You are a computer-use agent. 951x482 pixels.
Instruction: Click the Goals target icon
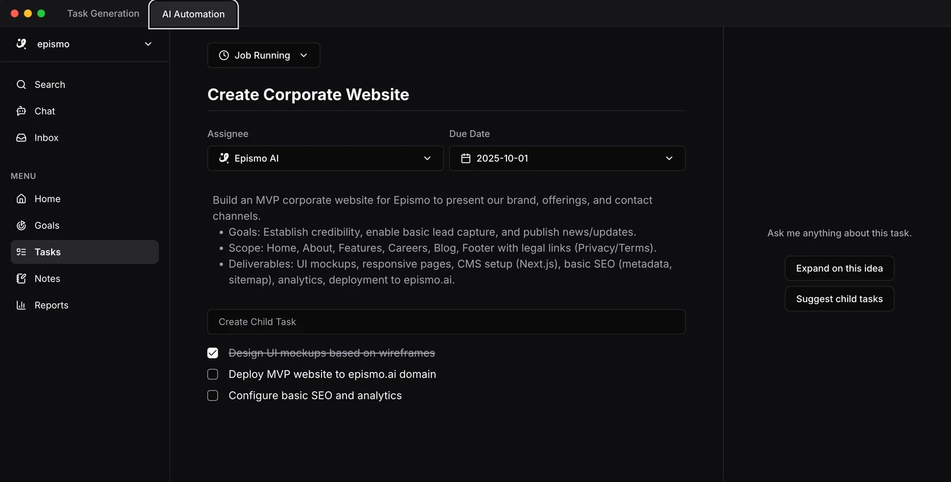point(21,226)
